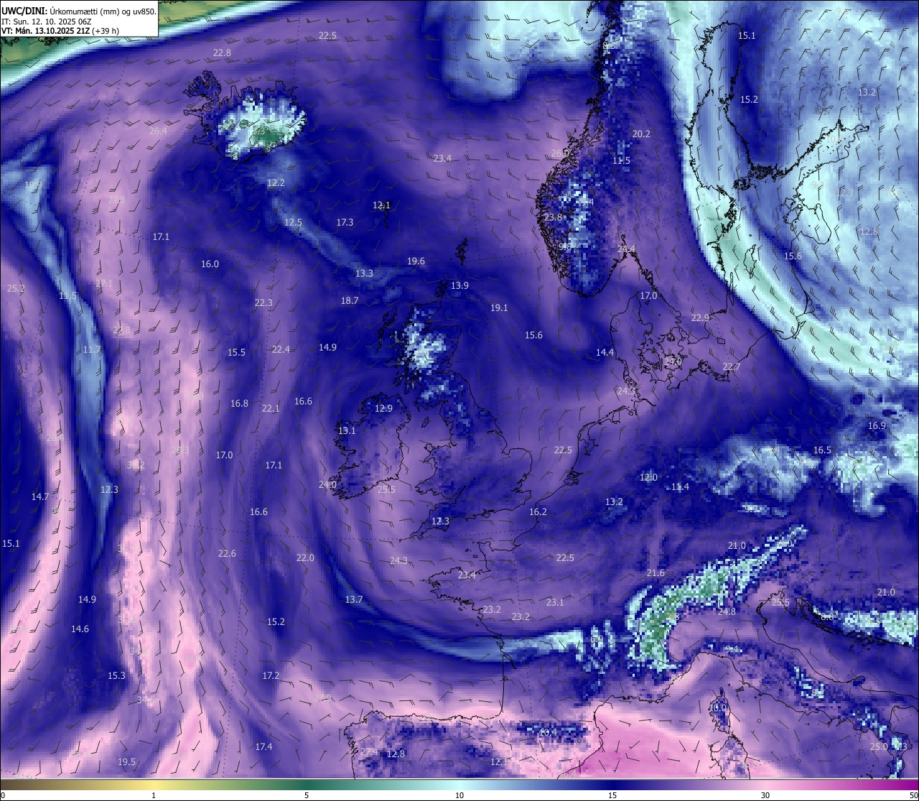Click the 23.8 value off western Norway
919x801 pixels.
pyautogui.click(x=553, y=217)
